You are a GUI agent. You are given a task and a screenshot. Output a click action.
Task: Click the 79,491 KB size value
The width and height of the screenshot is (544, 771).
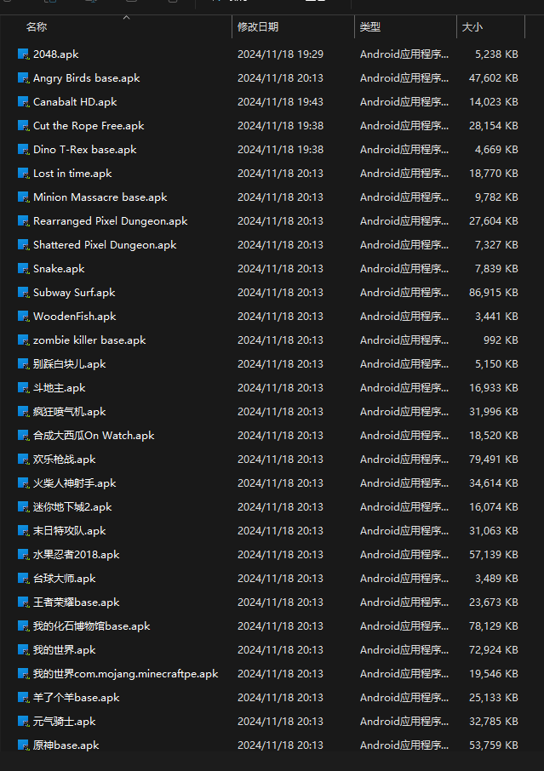pyautogui.click(x=493, y=460)
